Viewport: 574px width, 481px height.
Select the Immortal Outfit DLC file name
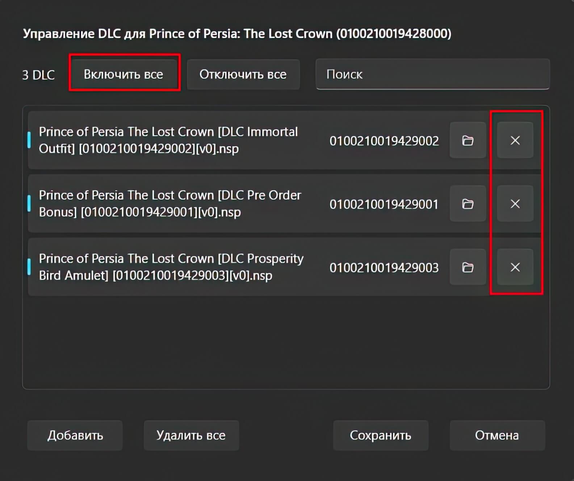click(x=168, y=140)
